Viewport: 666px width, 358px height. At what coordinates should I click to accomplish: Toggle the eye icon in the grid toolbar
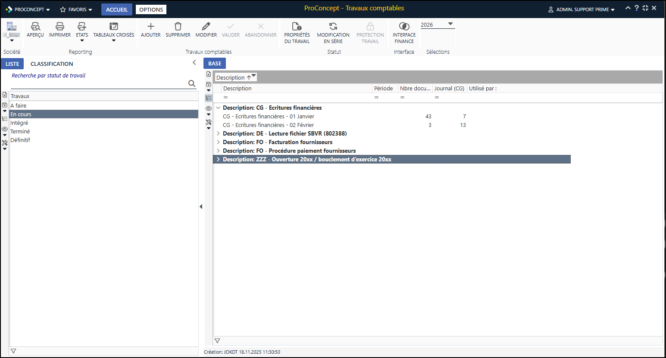coord(209,108)
